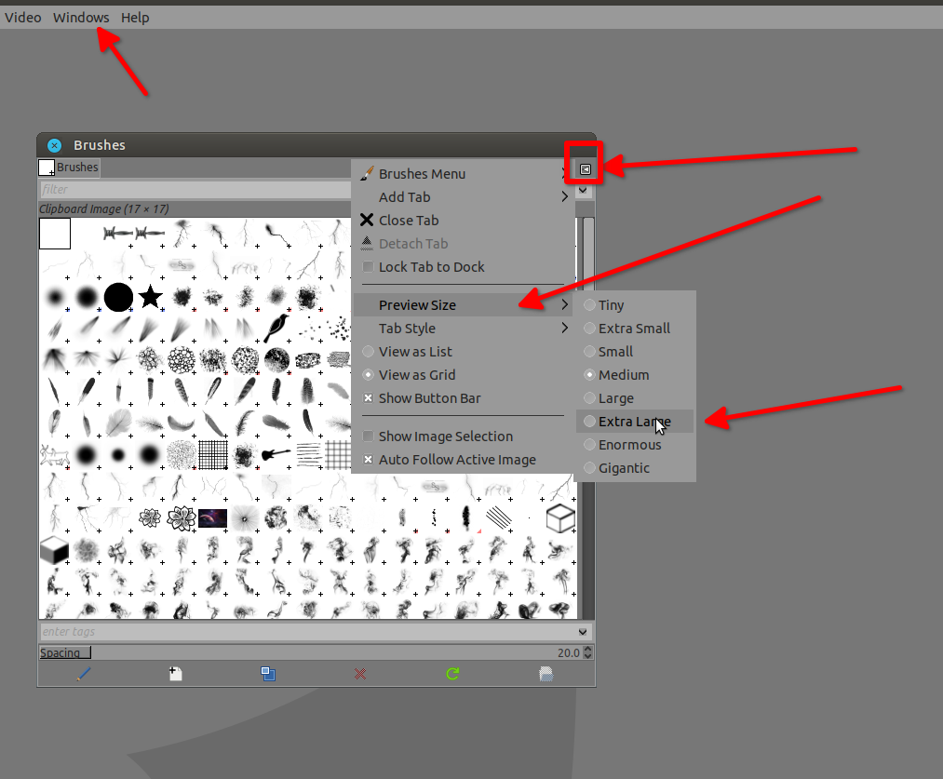Click the tab configuration menu button
This screenshot has width=943, height=779.
point(586,169)
